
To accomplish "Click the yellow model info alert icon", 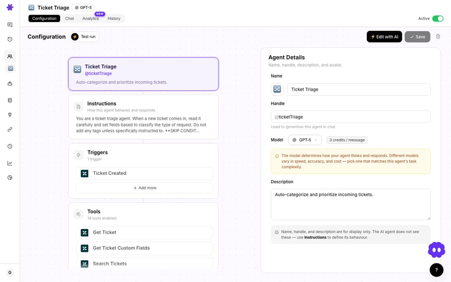I will click(x=277, y=156).
